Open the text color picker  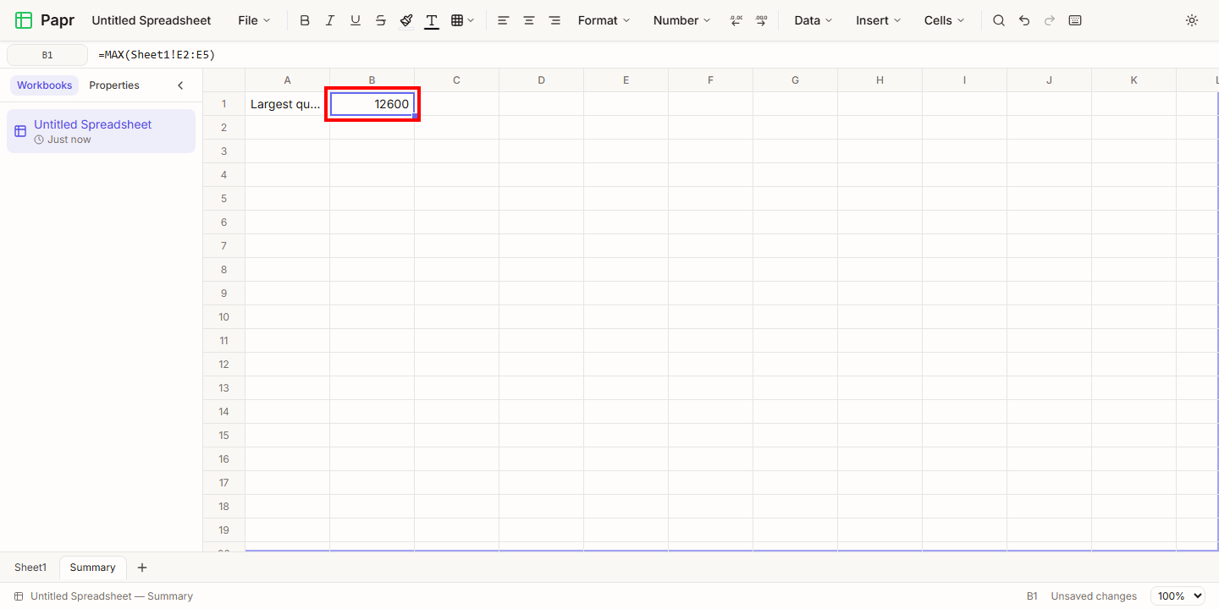tap(432, 20)
